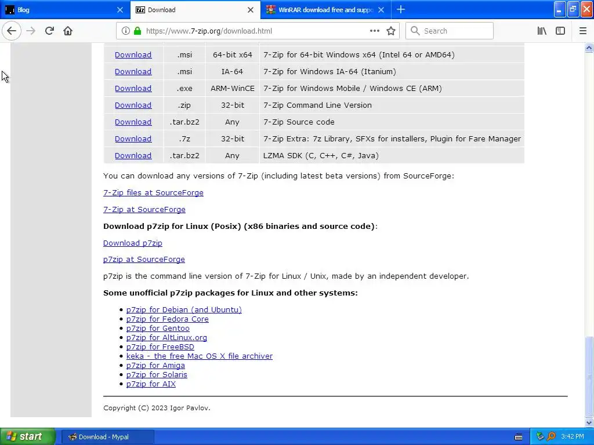Open the Library bookmarks and history
This screenshot has height=445, width=594.
coord(542,31)
